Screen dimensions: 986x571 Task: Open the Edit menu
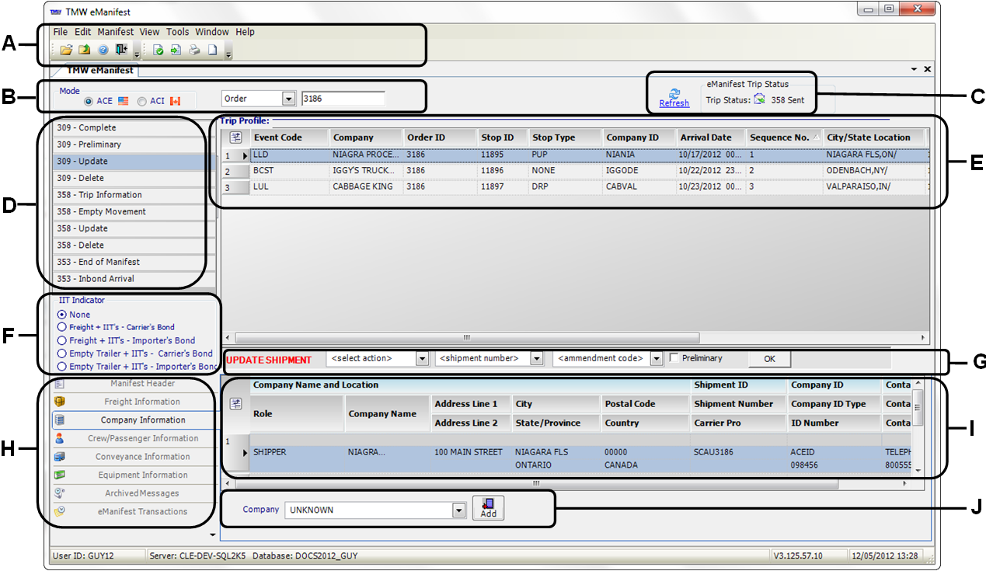click(x=83, y=32)
